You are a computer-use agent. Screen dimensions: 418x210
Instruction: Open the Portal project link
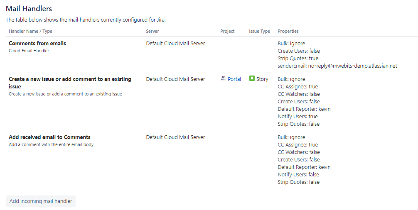tap(234, 79)
